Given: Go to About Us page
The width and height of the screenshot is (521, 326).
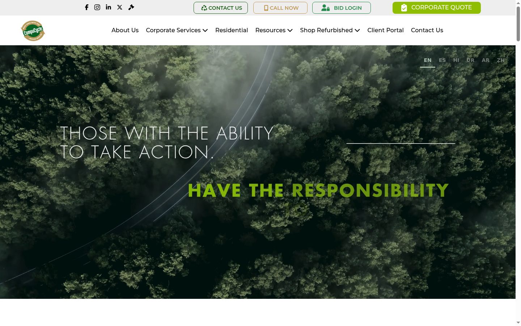Looking at the screenshot, I should [x=125, y=30].
